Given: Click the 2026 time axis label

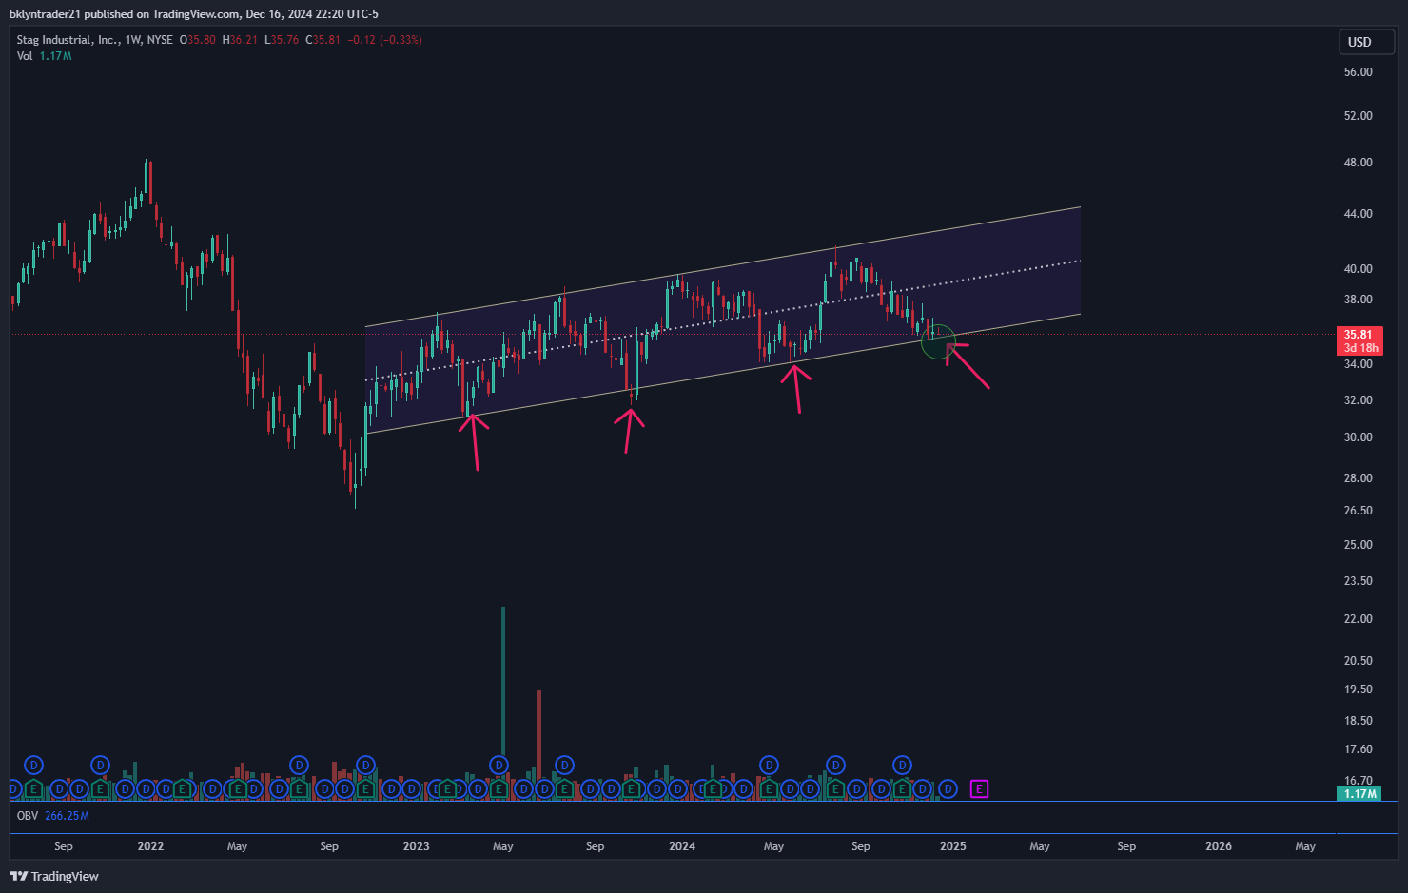Looking at the screenshot, I should tap(1219, 846).
